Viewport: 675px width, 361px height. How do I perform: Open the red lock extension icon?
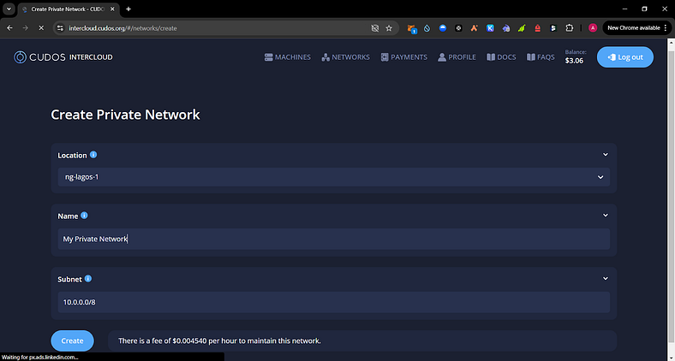(x=537, y=28)
